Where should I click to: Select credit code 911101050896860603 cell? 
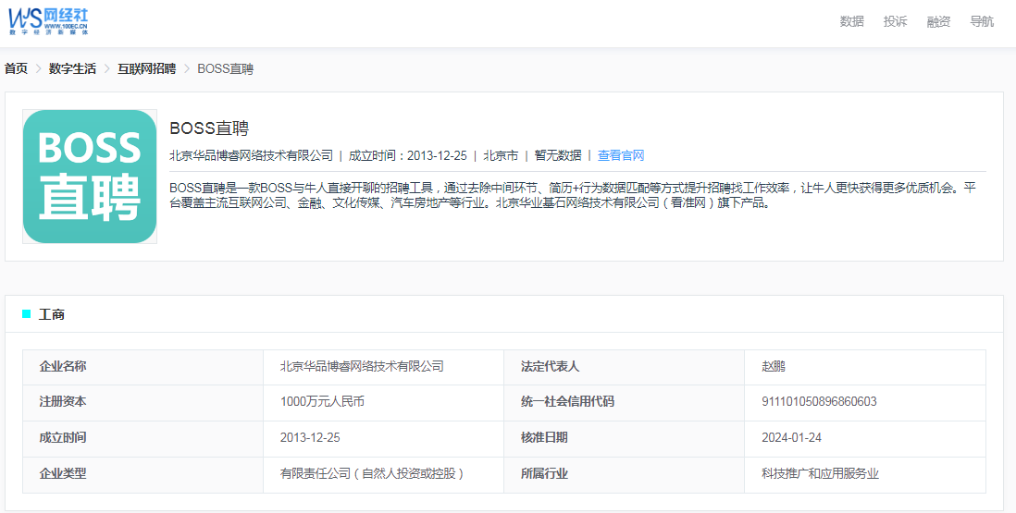coord(819,401)
